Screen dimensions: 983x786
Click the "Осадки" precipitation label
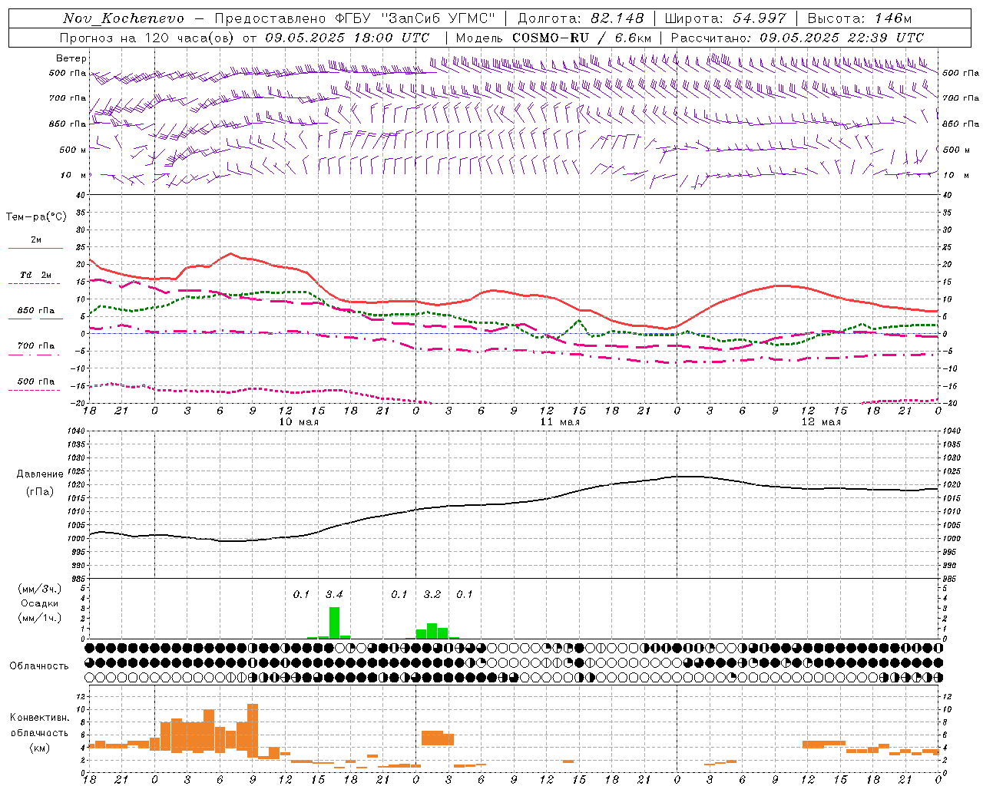[40, 603]
